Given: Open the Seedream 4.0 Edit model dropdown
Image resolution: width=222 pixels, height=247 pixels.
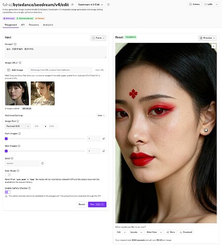Looking at the screenshot, I should pos(90,4).
